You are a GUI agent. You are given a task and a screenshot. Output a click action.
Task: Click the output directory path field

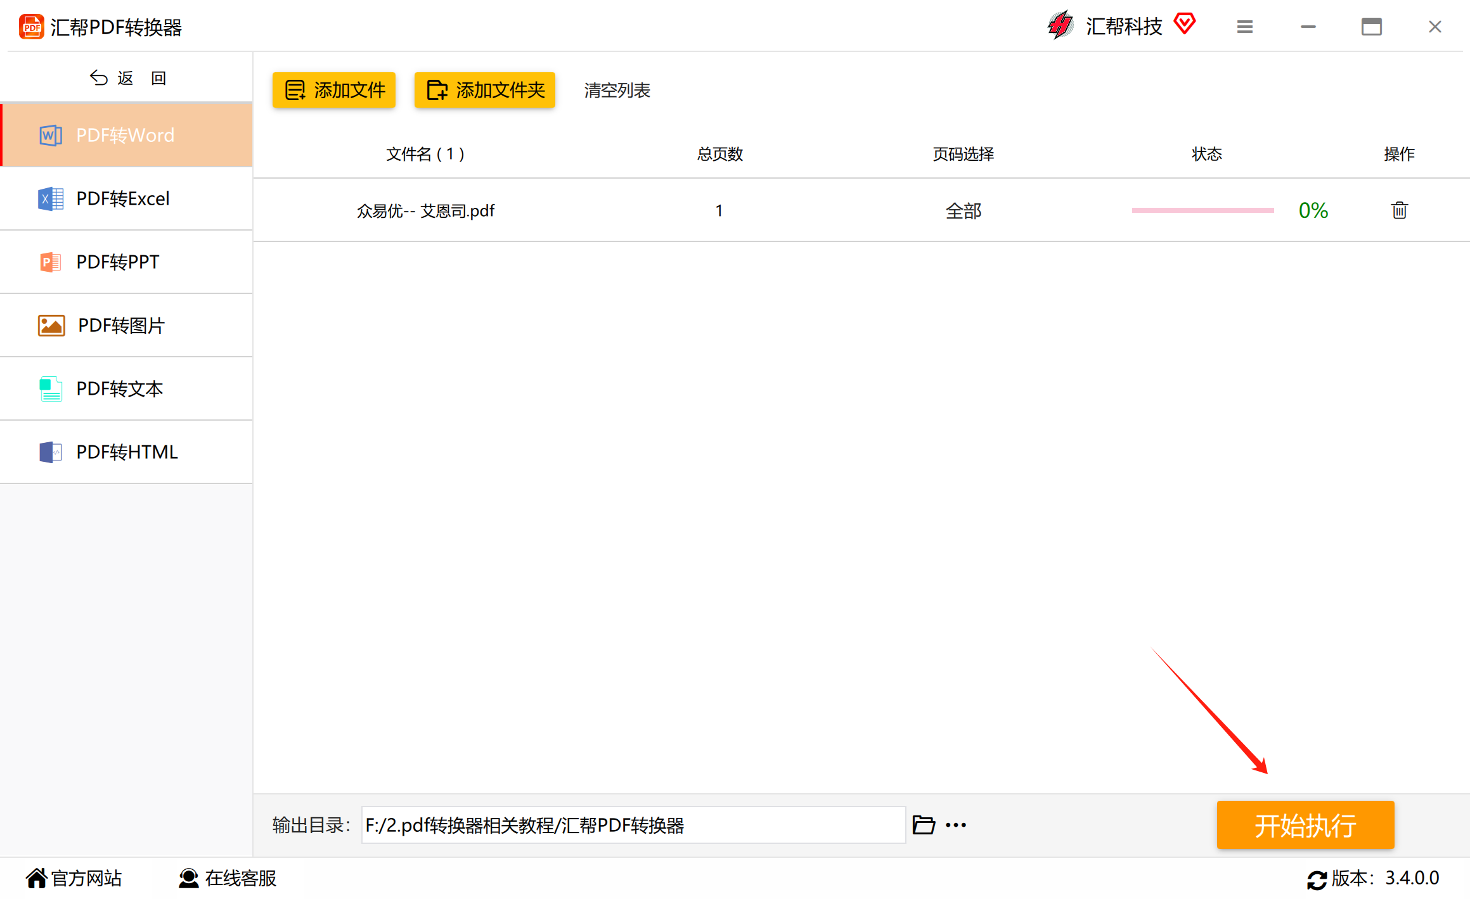pos(633,825)
